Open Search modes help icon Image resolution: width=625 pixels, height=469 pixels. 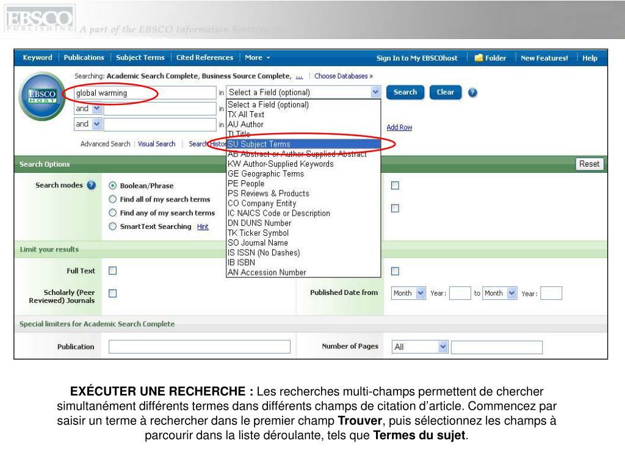[x=92, y=185]
